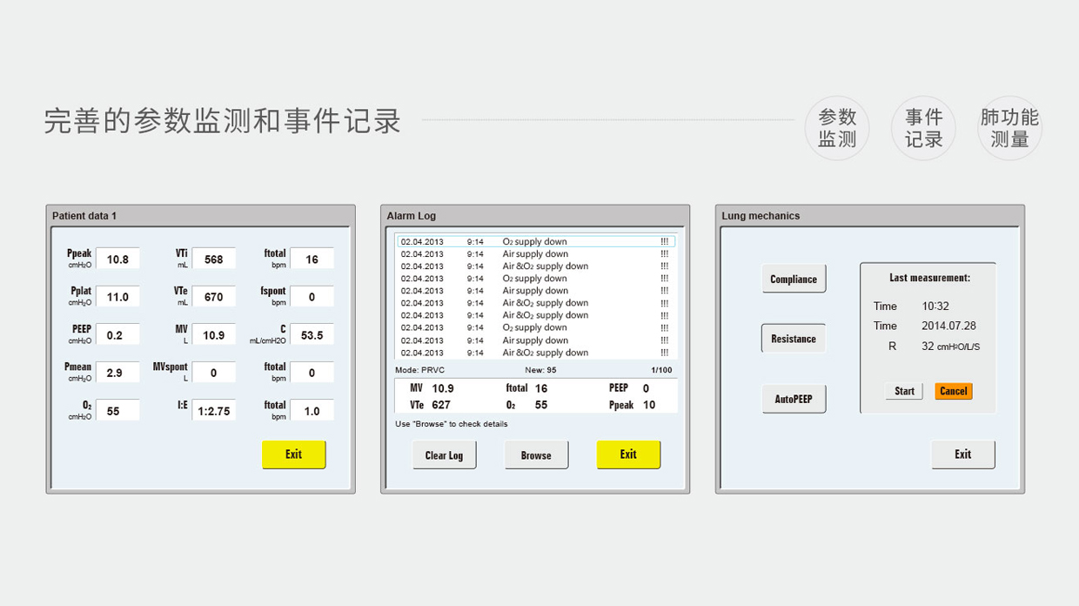Open alarm details with Browse button

tap(536, 454)
